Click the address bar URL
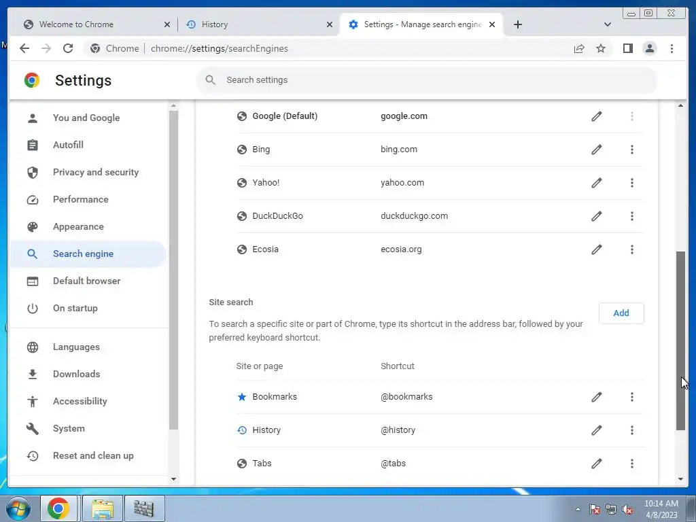This screenshot has width=696, height=522. 220,48
